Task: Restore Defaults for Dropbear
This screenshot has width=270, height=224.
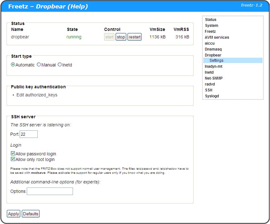Action: [31, 214]
